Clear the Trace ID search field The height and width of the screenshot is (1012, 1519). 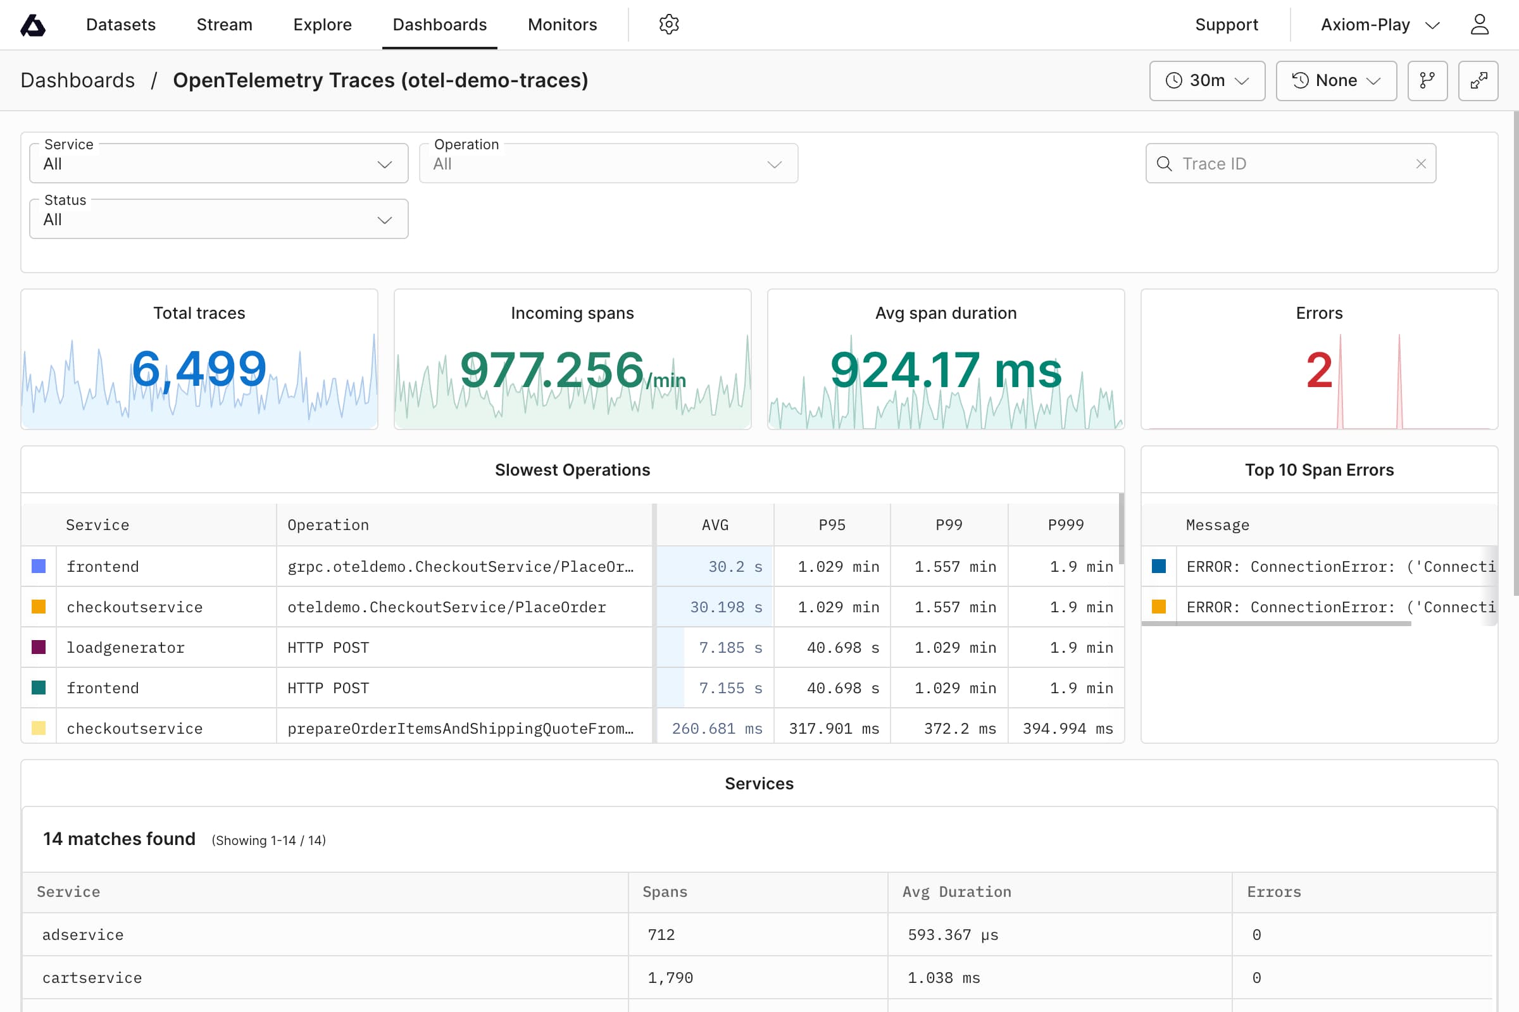[1420, 164]
